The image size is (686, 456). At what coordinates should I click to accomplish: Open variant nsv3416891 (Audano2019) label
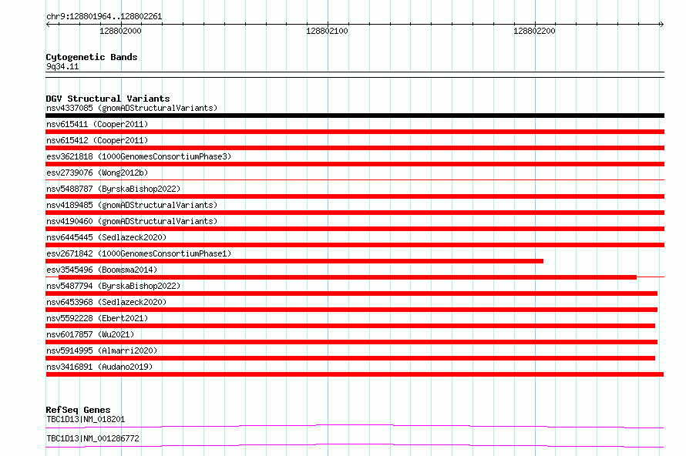[99, 367]
